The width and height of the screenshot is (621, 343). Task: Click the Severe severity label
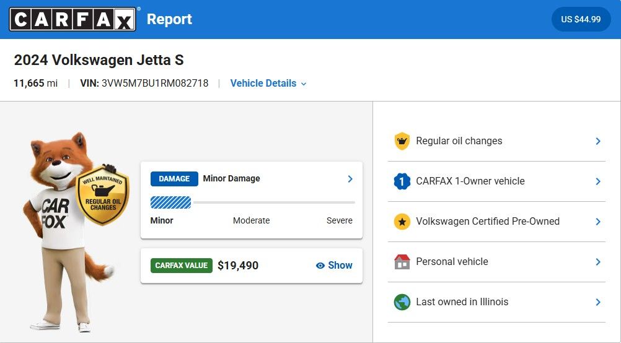pos(340,221)
